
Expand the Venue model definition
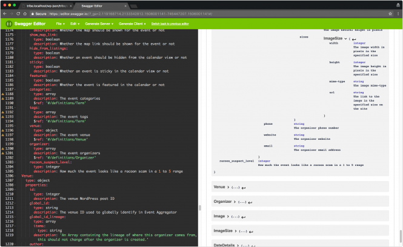(x=222, y=187)
